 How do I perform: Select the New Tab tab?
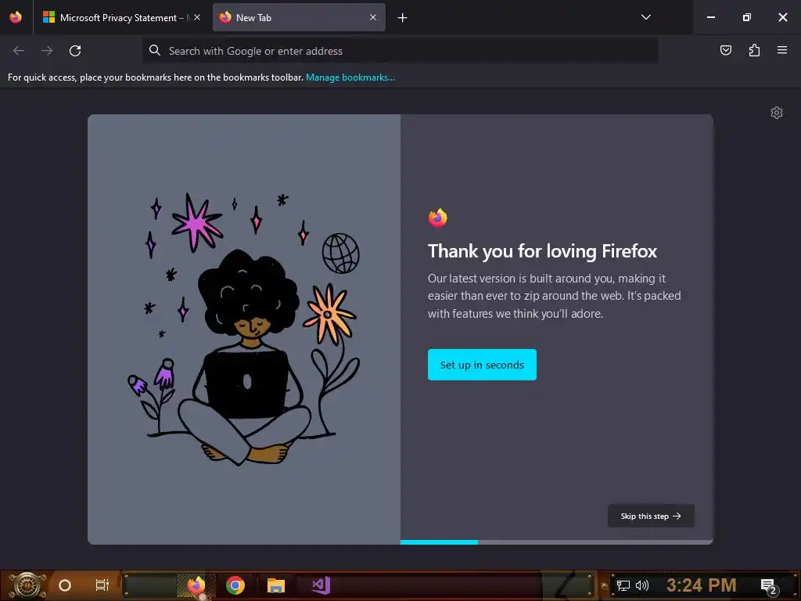tap(299, 17)
